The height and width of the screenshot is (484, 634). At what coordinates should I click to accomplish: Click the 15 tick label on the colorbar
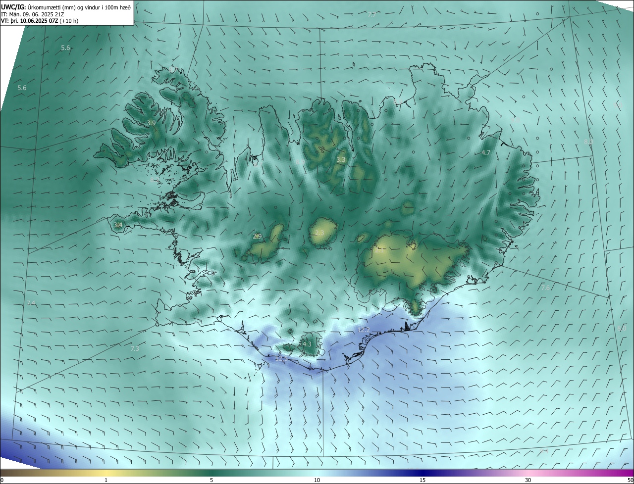(423, 480)
